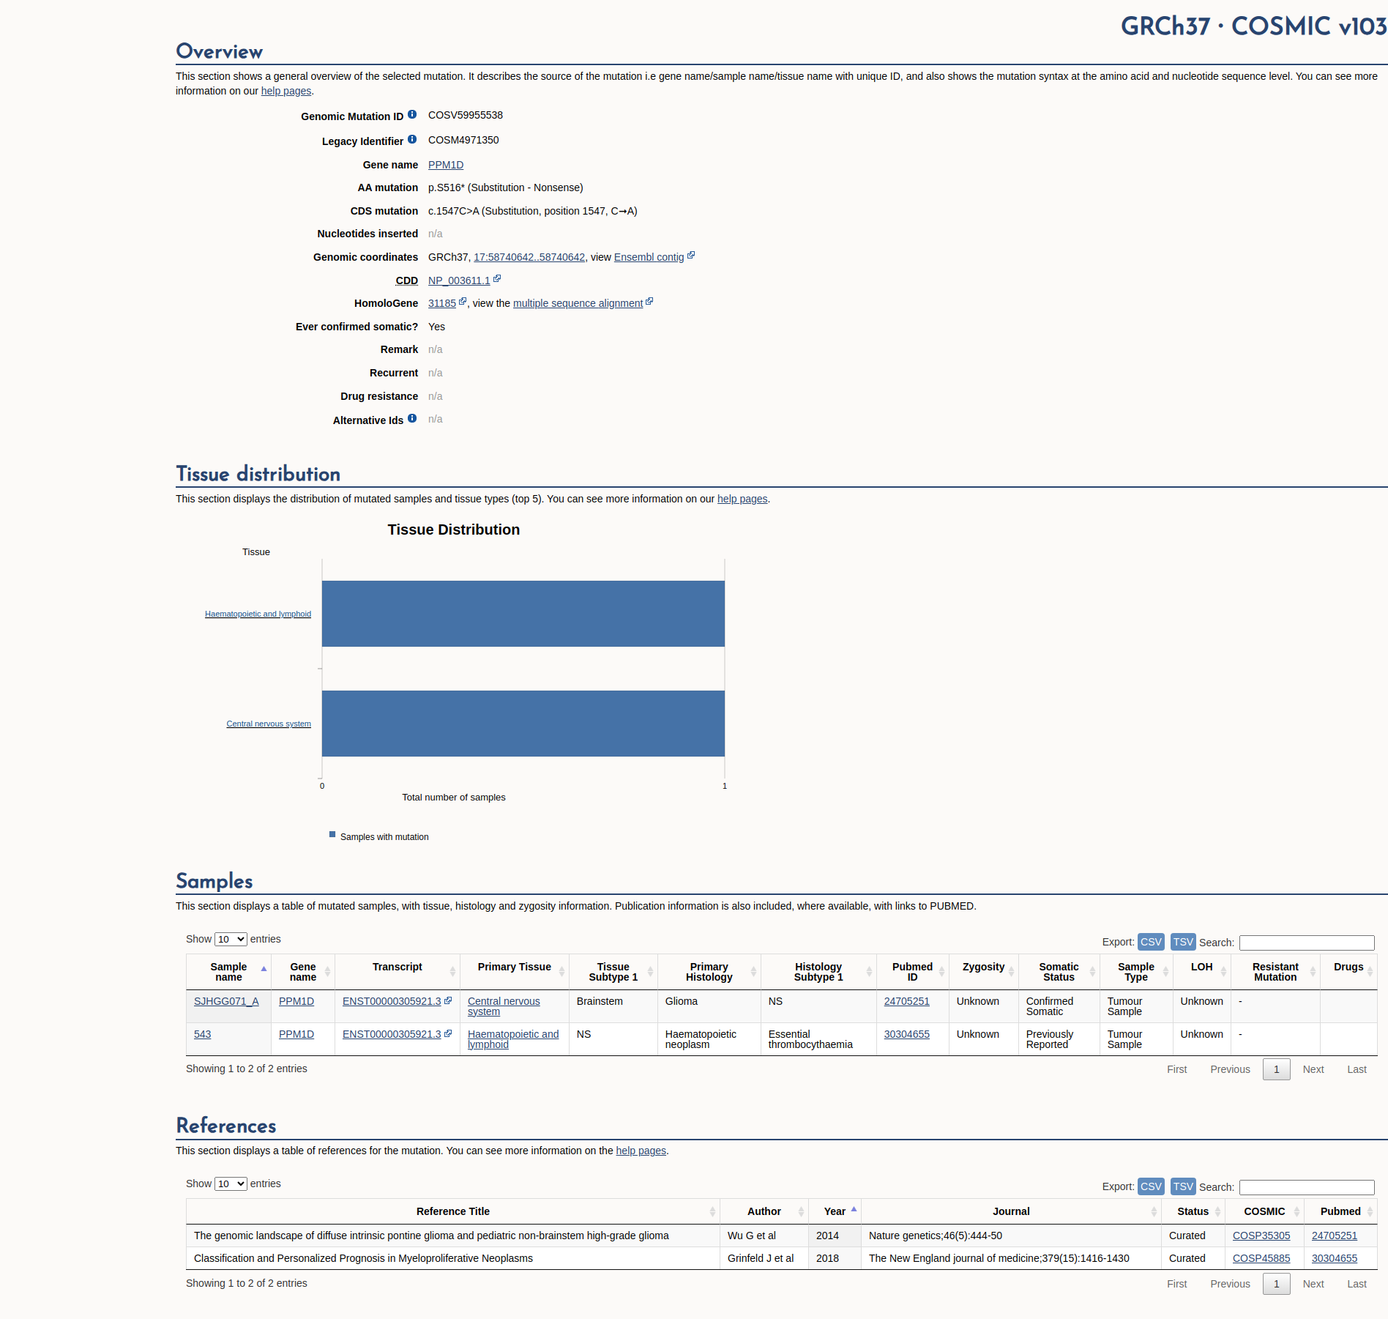The height and width of the screenshot is (1319, 1388).
Task: Sort samples by Resistant Mutation column
Action: [x=1275, y=972]
